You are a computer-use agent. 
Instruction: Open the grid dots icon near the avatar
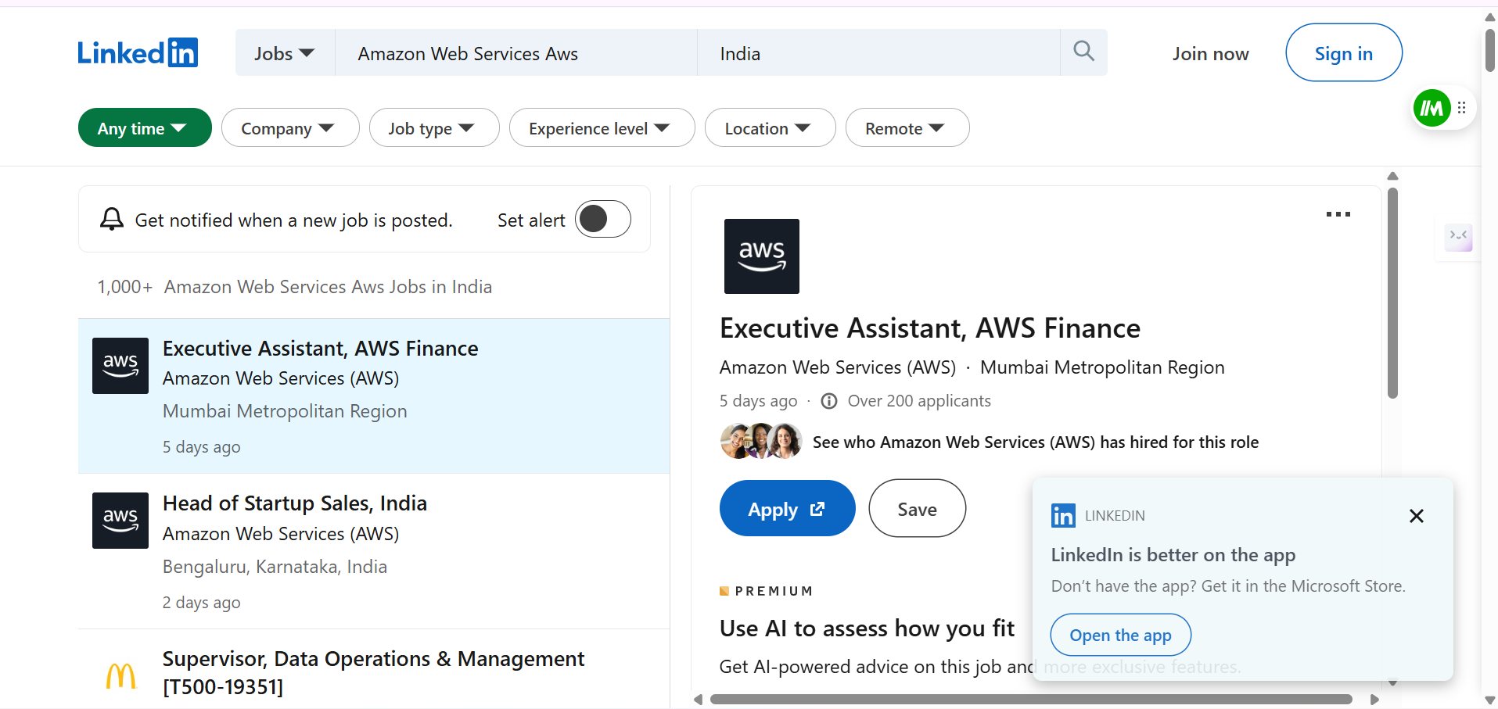point(1463,107)
